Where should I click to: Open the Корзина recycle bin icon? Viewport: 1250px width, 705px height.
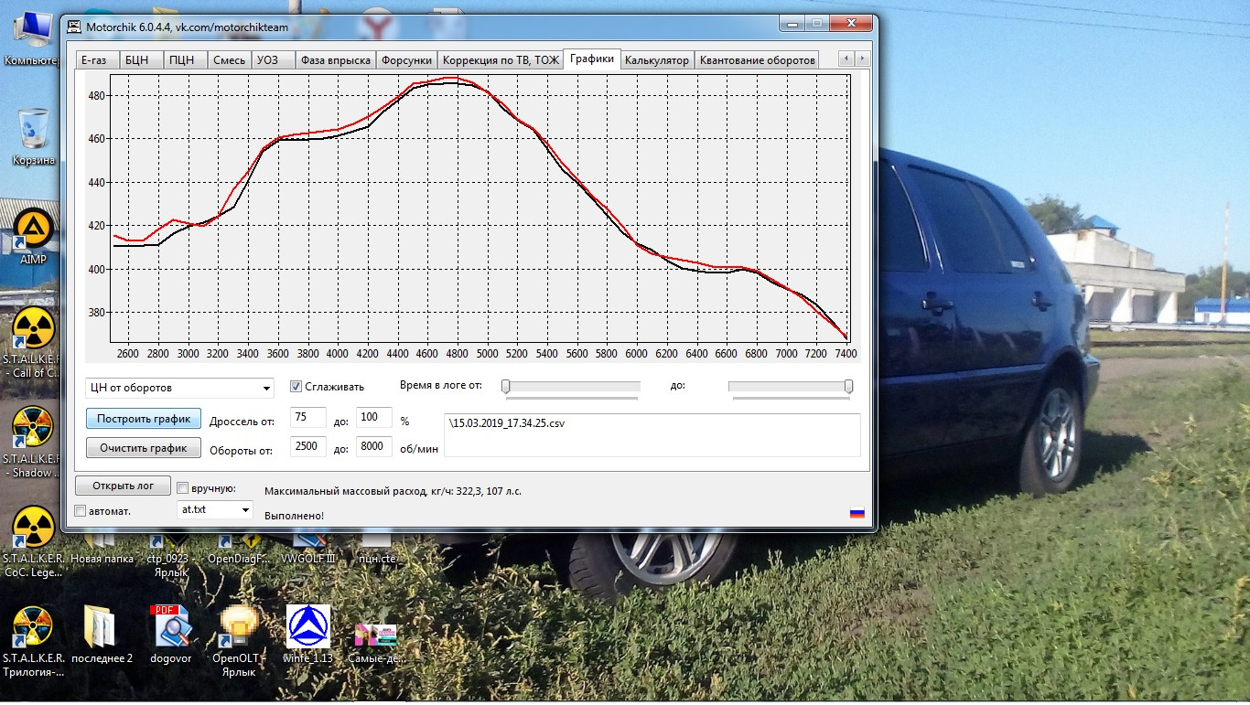tap(34, 137)
